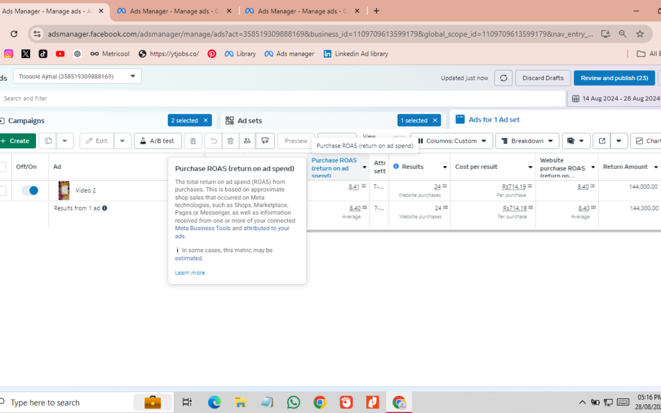This screenshot has width=661, height=413.
Task: Click the info icon next to Results header
Action: (396, 166)
